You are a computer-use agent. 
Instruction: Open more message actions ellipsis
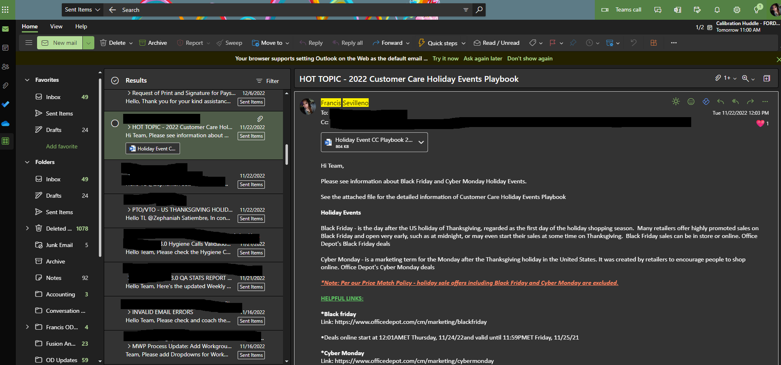click(x=765, y=102)
